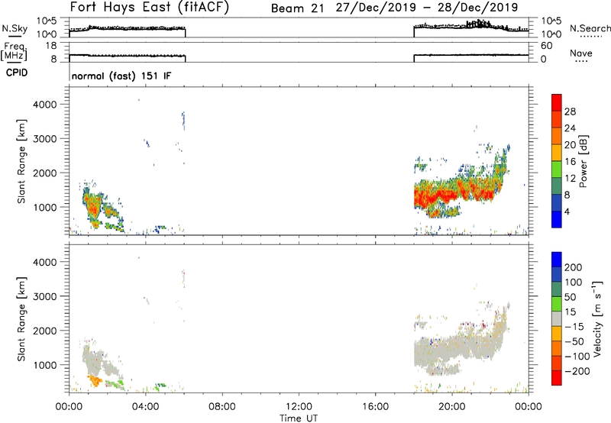Click the orange velocity patch near 01:00 UT
Image resolution: width=611 pixels, height=423 pixels.
click(x=94, y=380)
